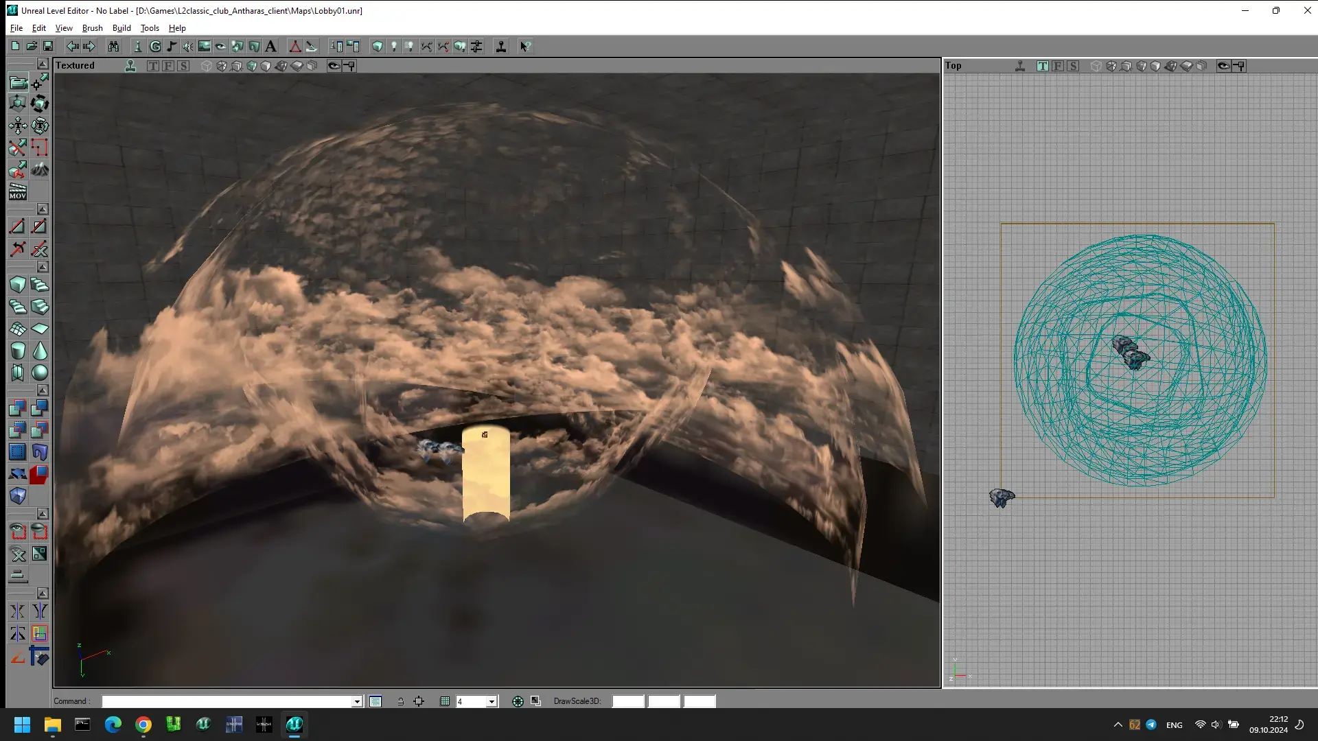Collapse the camera tools section arrow

[x=43, y=64]
